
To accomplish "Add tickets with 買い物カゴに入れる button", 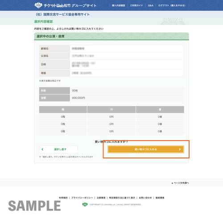I will click(146, 149).
